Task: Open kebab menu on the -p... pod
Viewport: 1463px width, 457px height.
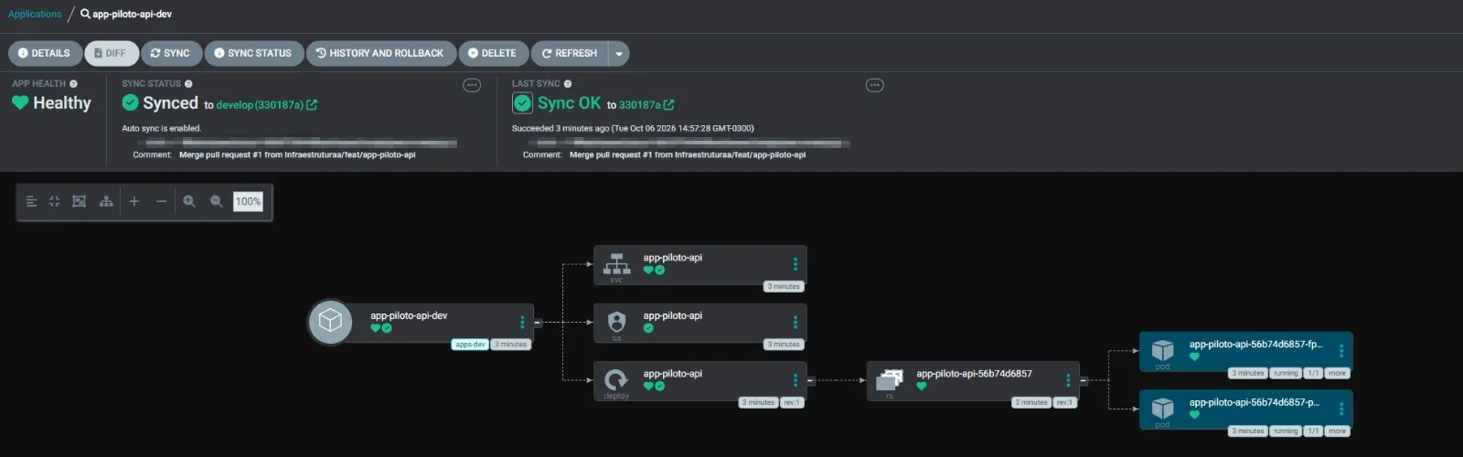Action: [x=1340, y=409]
